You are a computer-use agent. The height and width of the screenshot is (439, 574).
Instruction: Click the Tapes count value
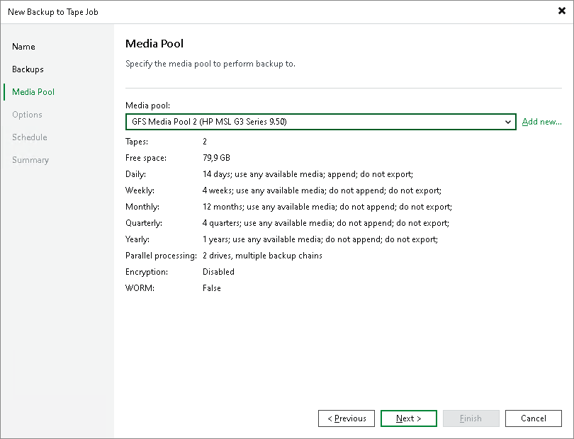coord(203,141)
